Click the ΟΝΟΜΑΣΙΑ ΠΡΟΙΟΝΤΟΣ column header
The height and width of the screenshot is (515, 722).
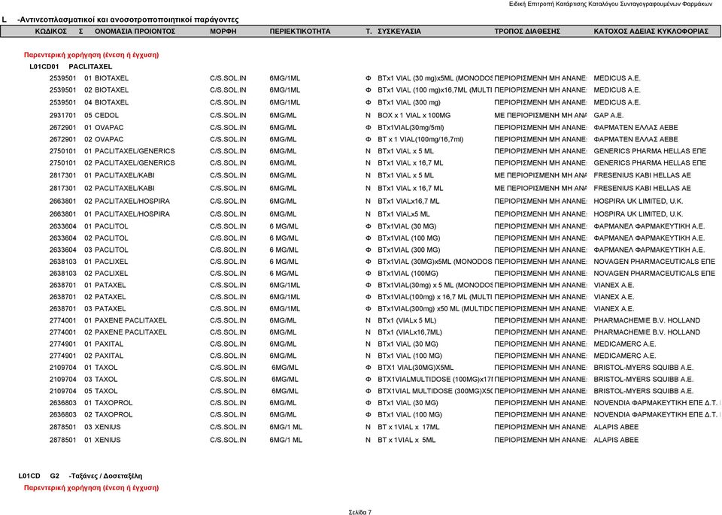[x=135, y=32]
